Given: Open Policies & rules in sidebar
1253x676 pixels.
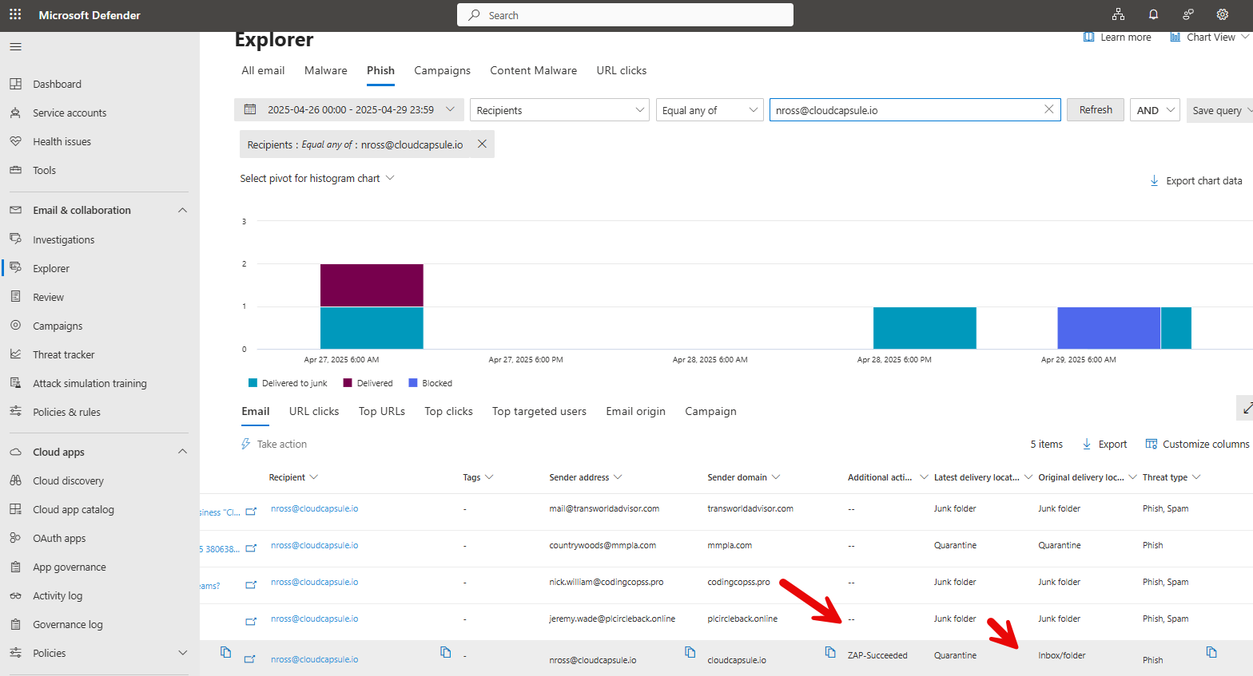Looking at the screenshot, I should click(66, 412).
